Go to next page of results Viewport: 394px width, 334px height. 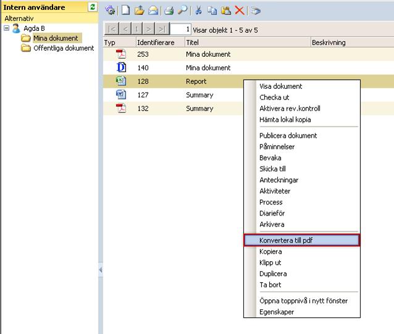149,29
